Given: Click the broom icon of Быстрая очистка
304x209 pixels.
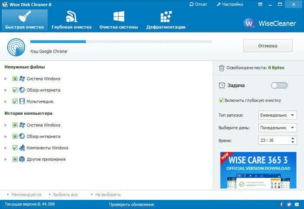Looking at the screenshot, I should [x=25, y=16].
